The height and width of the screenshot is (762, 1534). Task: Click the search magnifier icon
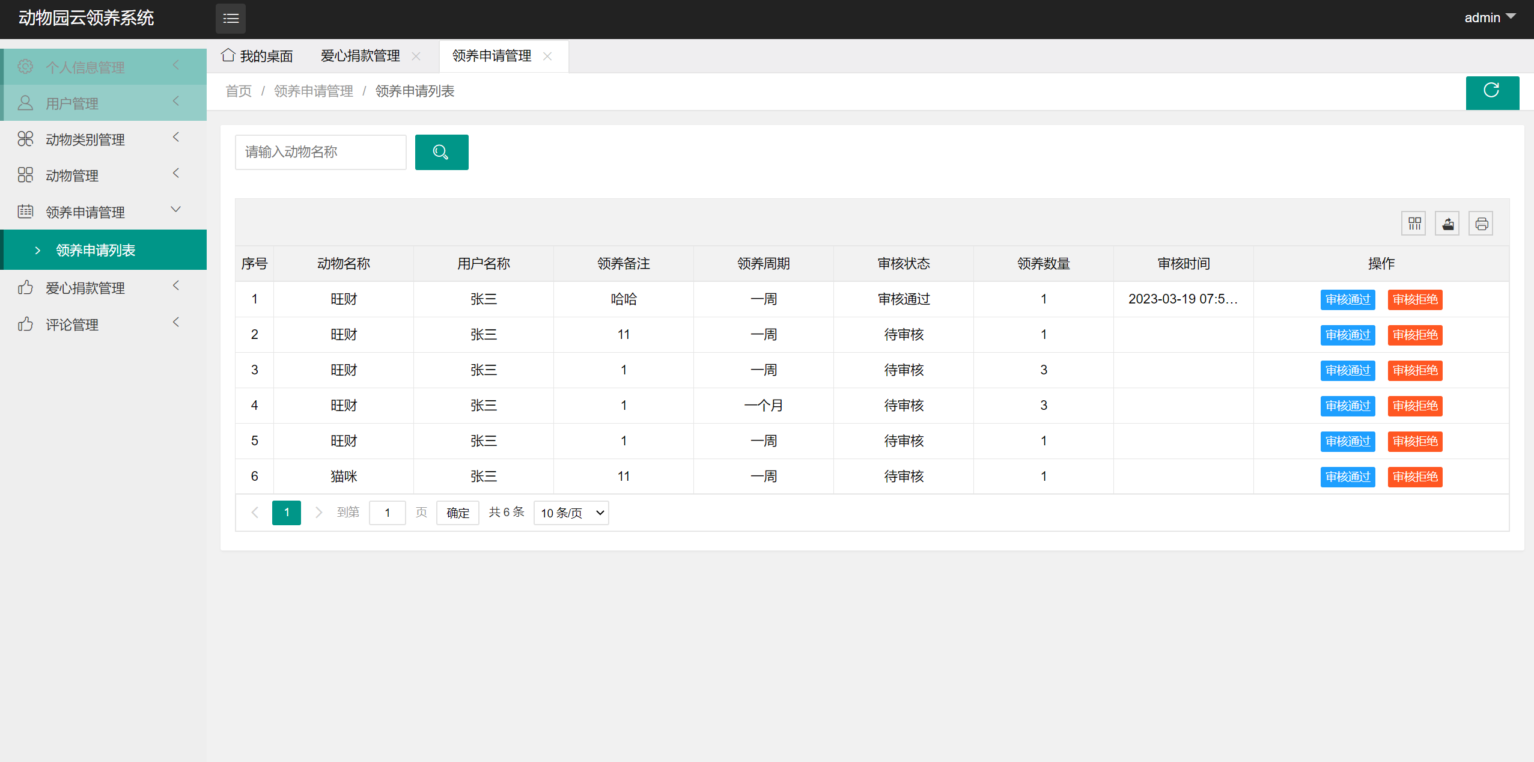point(441,152)
